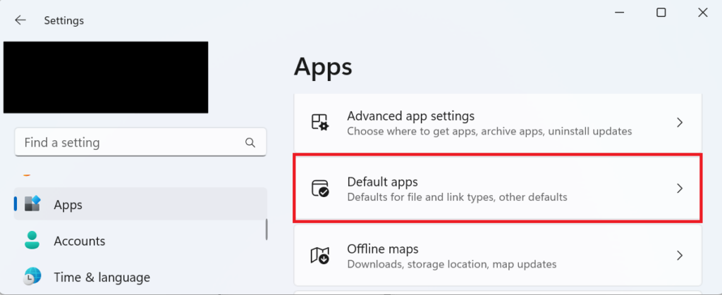
Task: Click the back arrow in Settings header
Action: tap(20, 20)
